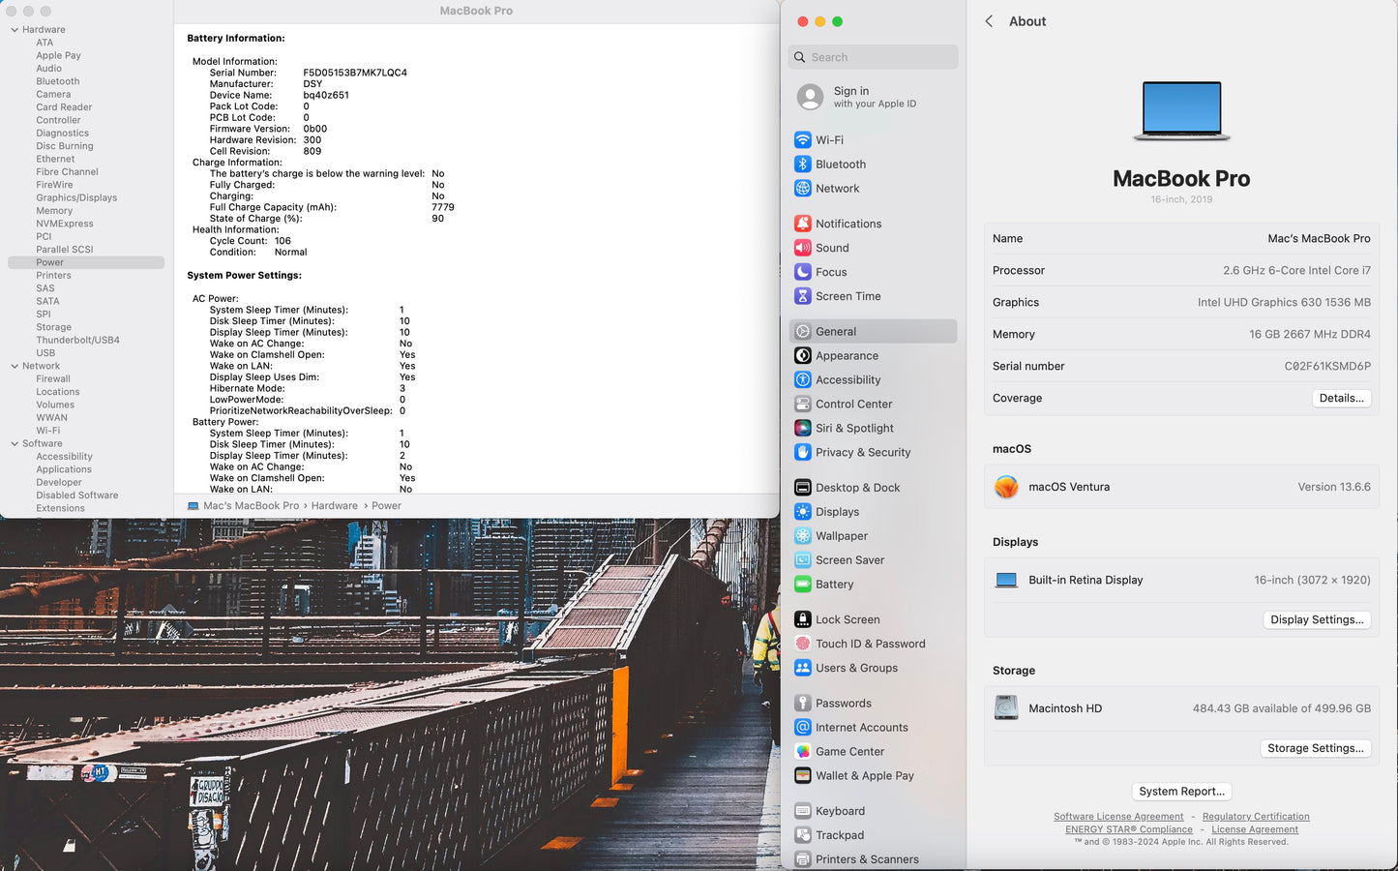Collapse the Network tree section

pyautogui.click(x=15, y=366)
